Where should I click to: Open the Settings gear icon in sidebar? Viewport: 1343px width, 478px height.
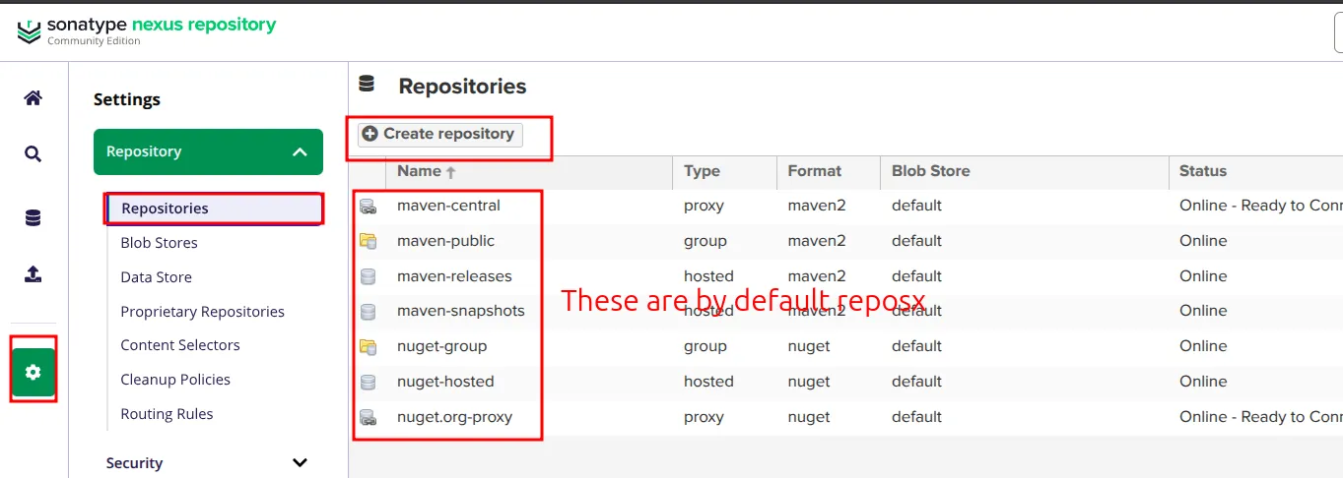(x=34, y=372)
